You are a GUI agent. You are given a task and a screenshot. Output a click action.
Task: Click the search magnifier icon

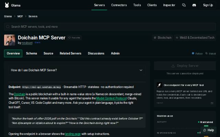pyautogui.click(x=8, y=27)
